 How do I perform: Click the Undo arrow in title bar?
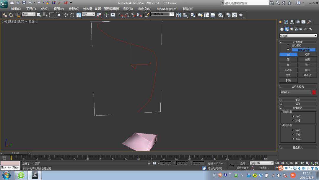point(30,3)
